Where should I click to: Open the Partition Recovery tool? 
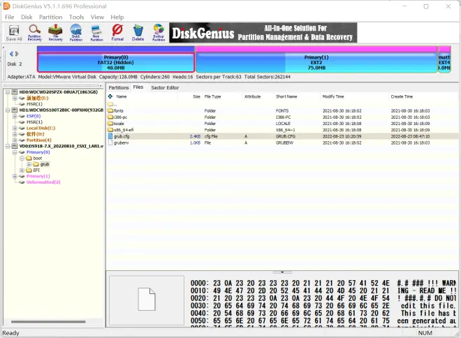35,33
